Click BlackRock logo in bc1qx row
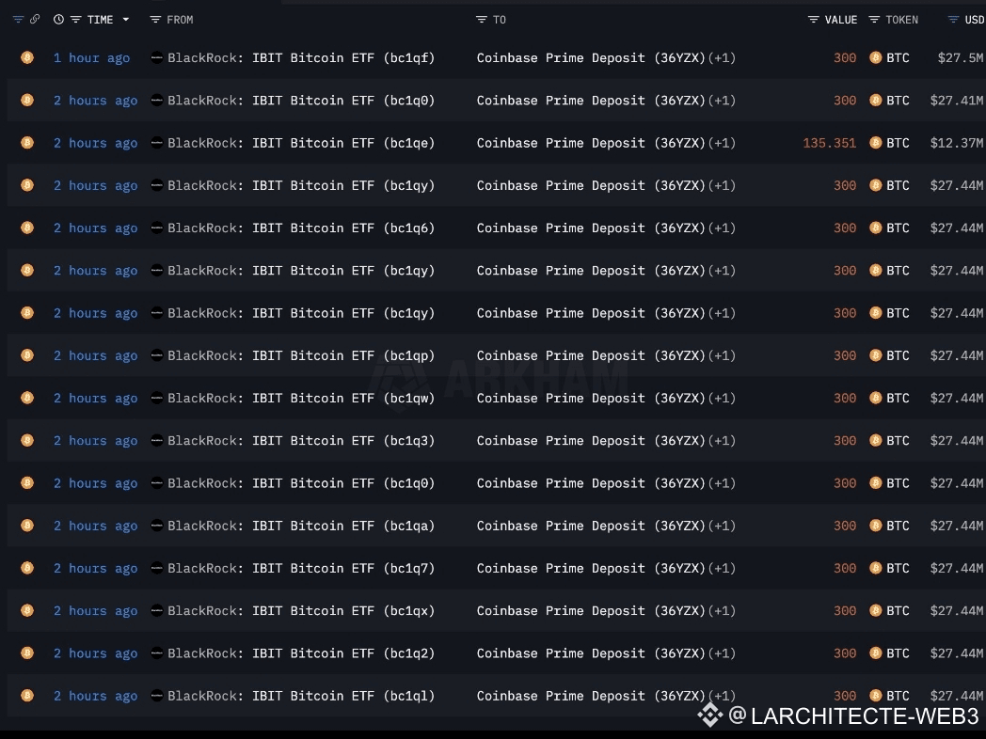The width and height of the screenshot is (986, 739). pyautogui.click(x=156, y=611)
